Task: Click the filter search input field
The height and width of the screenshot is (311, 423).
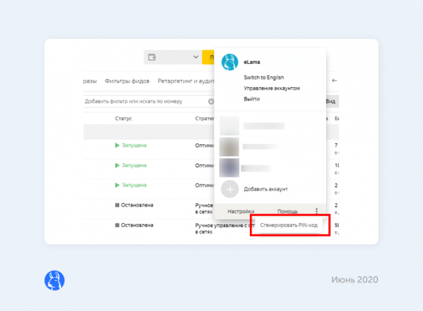Action: 143,101
